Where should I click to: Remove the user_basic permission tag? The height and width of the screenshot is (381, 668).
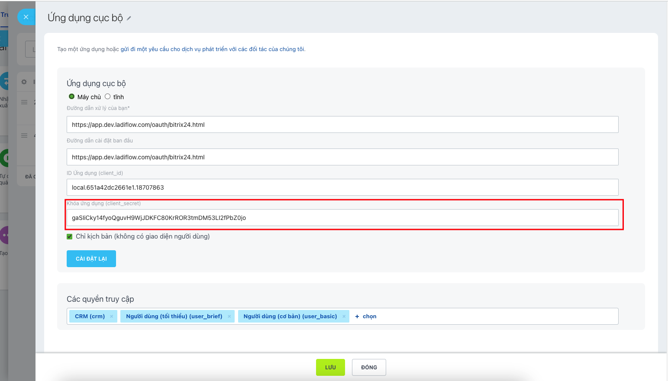pyautogui.click(x=344, y=316)
